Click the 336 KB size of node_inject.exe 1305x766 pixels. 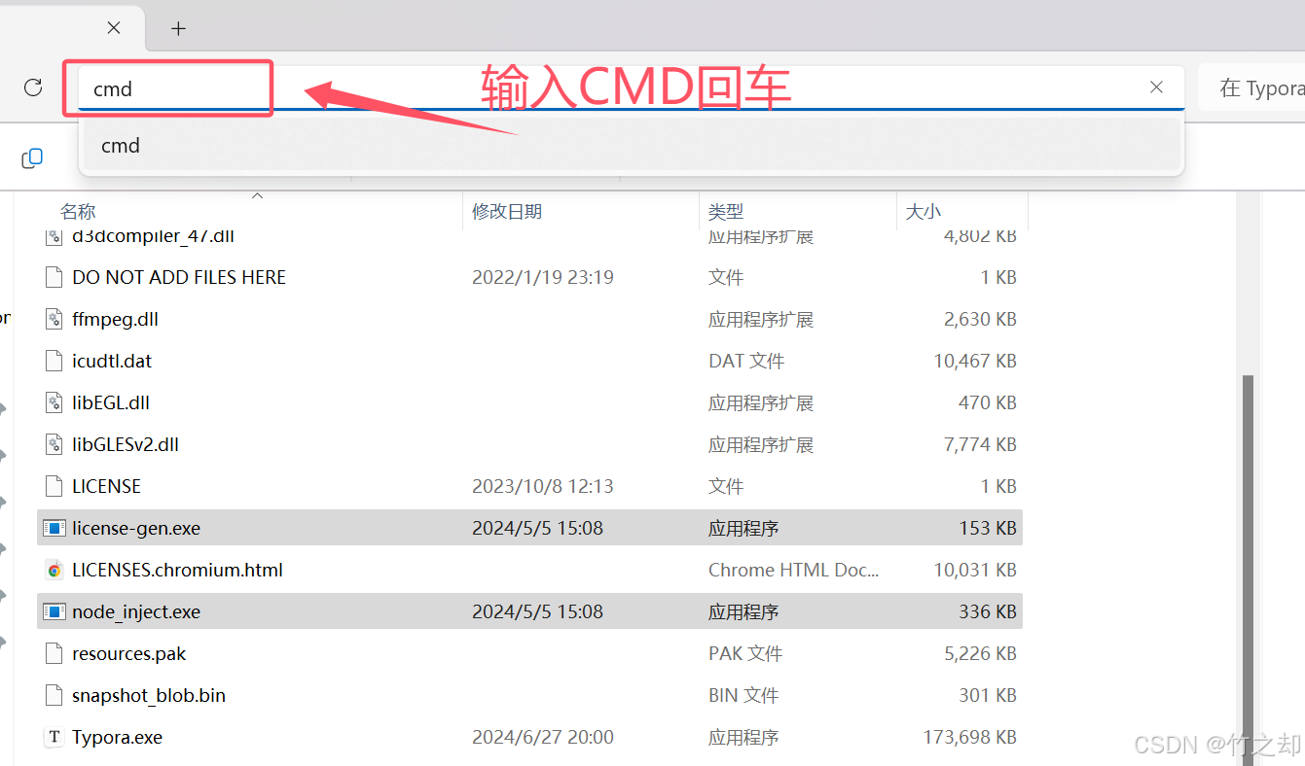[x=988, y=611]
